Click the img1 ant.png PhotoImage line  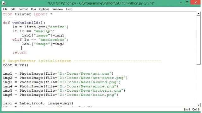point(58,73)
